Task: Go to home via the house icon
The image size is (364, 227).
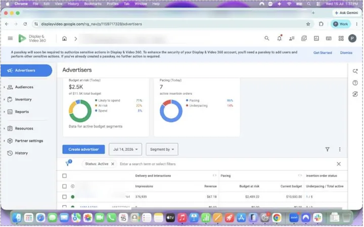Action: [x=65, y=38]
